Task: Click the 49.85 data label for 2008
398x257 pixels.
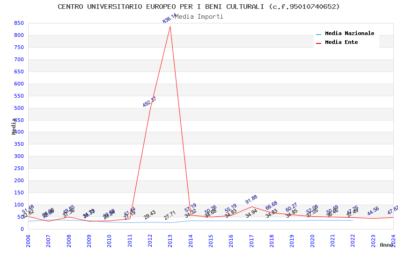Action: tap(69, 210)
